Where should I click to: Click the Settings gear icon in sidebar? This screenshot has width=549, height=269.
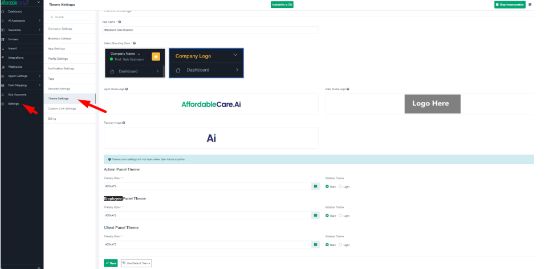[x=3, y=104]
